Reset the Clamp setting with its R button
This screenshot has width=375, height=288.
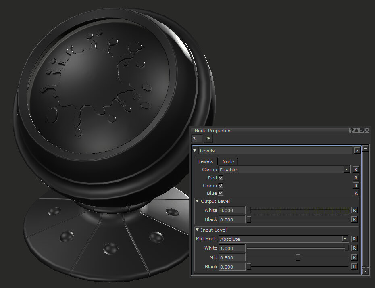(x=356, y=170)
